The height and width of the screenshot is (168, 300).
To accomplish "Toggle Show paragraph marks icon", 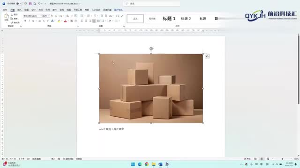I will coord(122,16).
